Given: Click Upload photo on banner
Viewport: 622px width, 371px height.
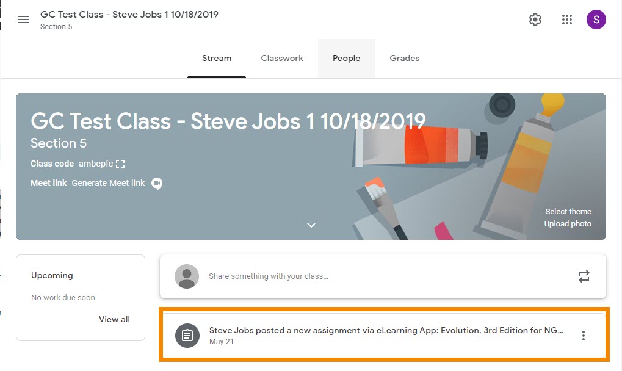Looking at the screenshot, I should tap(568, 224).
